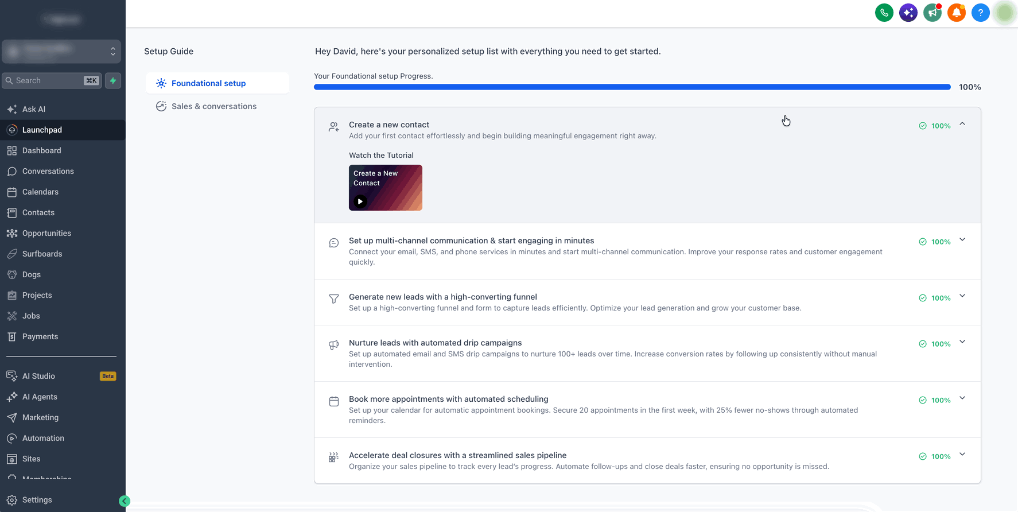The height and width of the screenshot is (512, 1018).
Task: Expand the multi-channel communication section
Action: 962,240
